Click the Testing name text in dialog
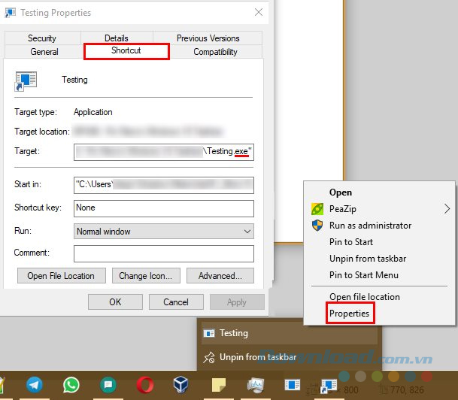The image size is (458, 400). (x=74, y=80)
